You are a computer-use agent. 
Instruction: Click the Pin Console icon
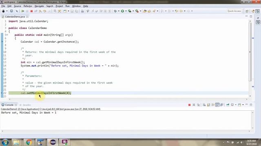click(x=228, y=105)
